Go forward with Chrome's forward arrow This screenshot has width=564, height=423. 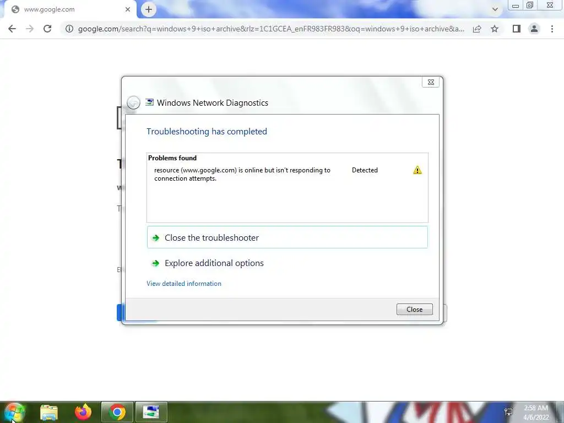tap(30, 29)
